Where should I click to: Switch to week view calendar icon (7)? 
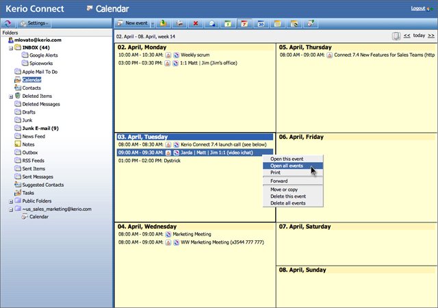244,24
